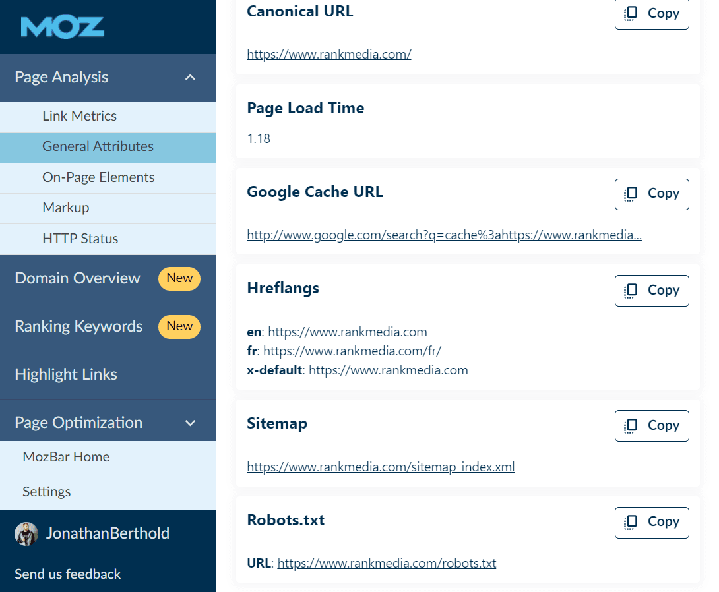Open the sitemap_index.xml link
This screenshot has height=592, width=719.
click(381, 467)
